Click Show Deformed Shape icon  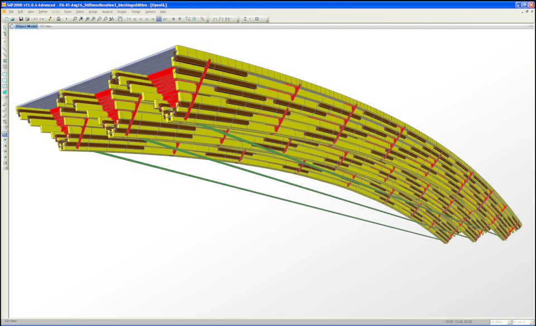(x=221, y=19)
